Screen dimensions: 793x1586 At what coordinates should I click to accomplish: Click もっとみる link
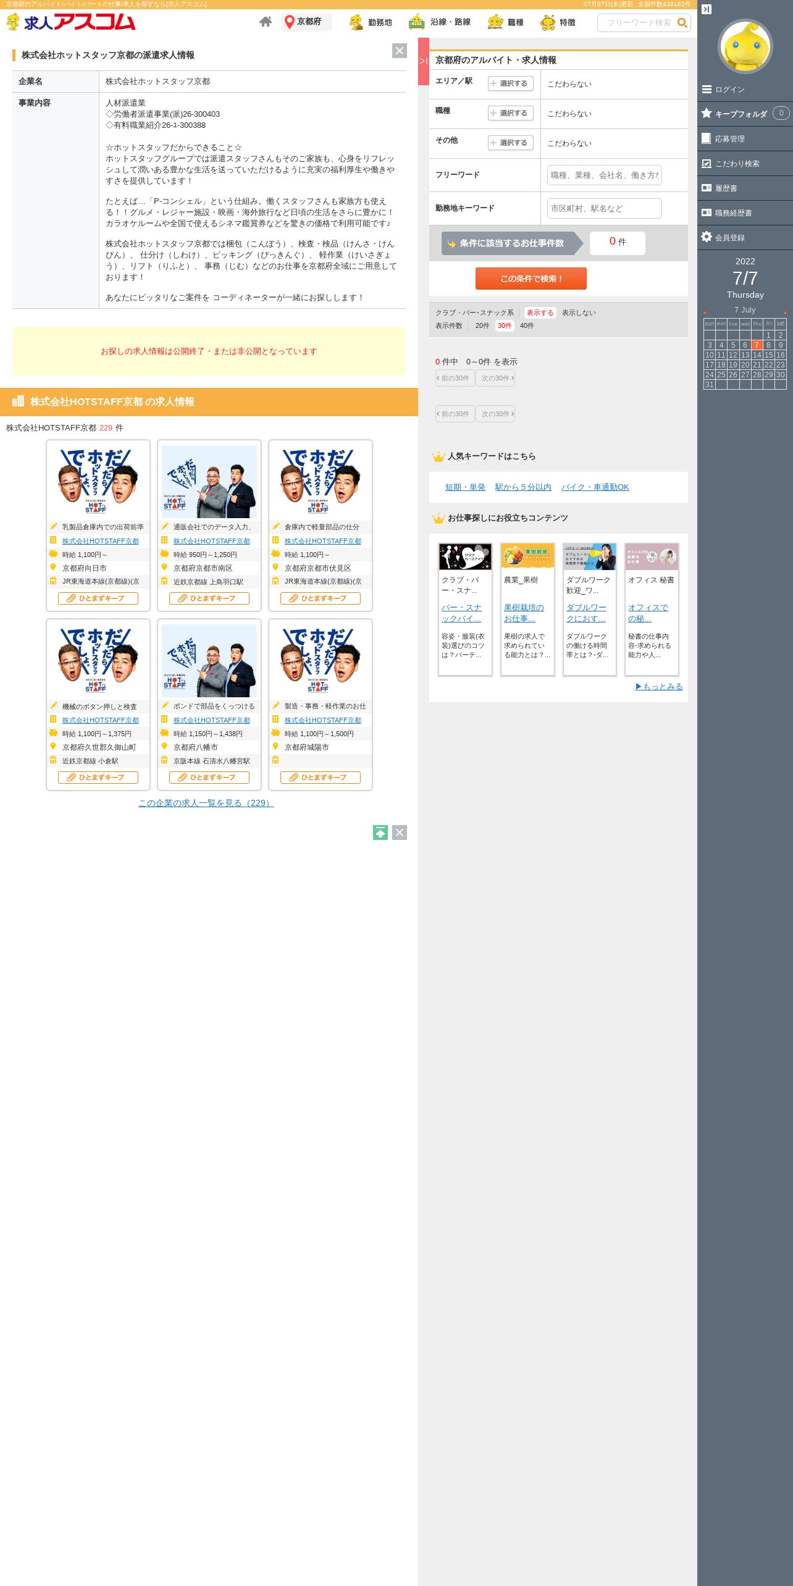click(659, 687)
